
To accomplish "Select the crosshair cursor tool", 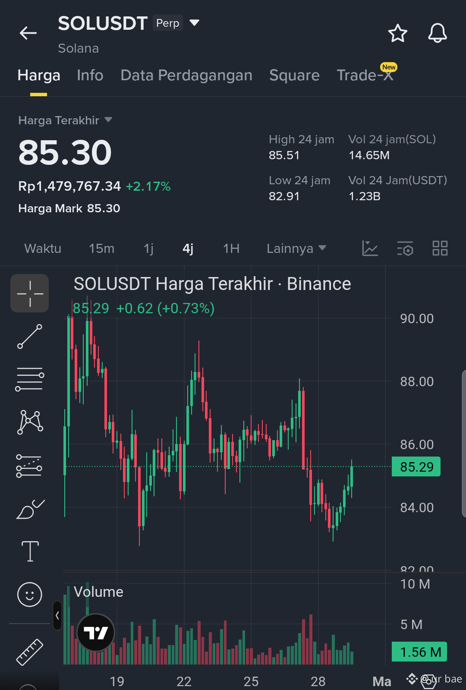I will [29, 293].
